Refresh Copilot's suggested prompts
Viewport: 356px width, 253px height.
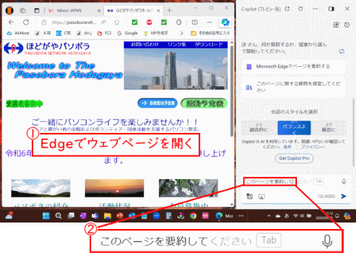342,51
